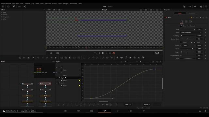Apply Linear interpolation to spline keyframes
209x117 pixels.
click(64, 105)
